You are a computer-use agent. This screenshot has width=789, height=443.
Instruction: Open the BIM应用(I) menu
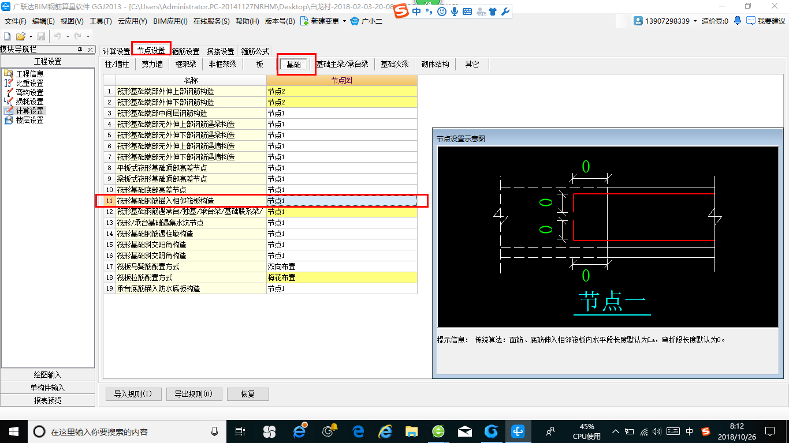tap(170, 21)
